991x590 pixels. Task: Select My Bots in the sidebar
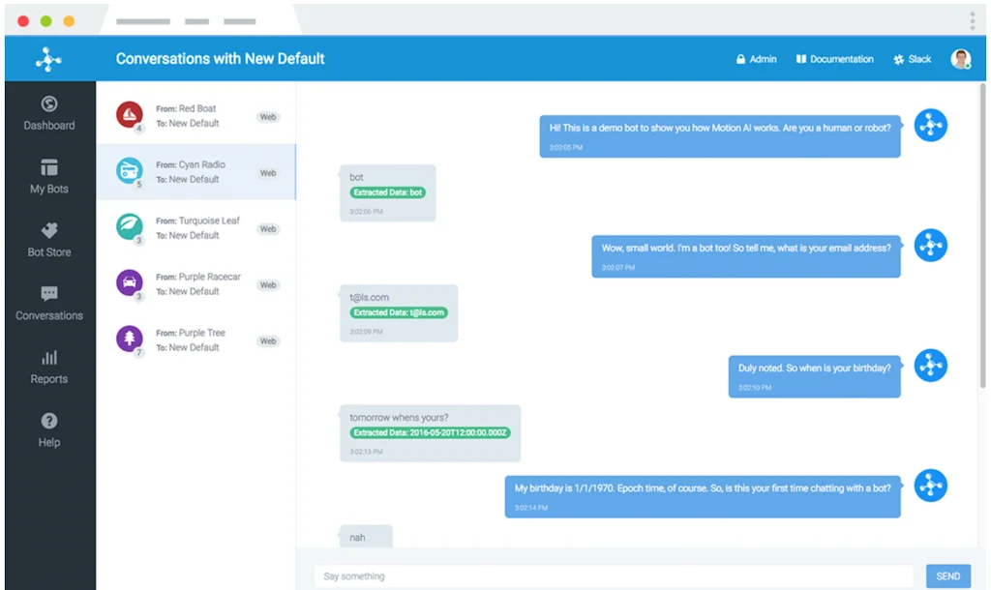click(48, 178)
